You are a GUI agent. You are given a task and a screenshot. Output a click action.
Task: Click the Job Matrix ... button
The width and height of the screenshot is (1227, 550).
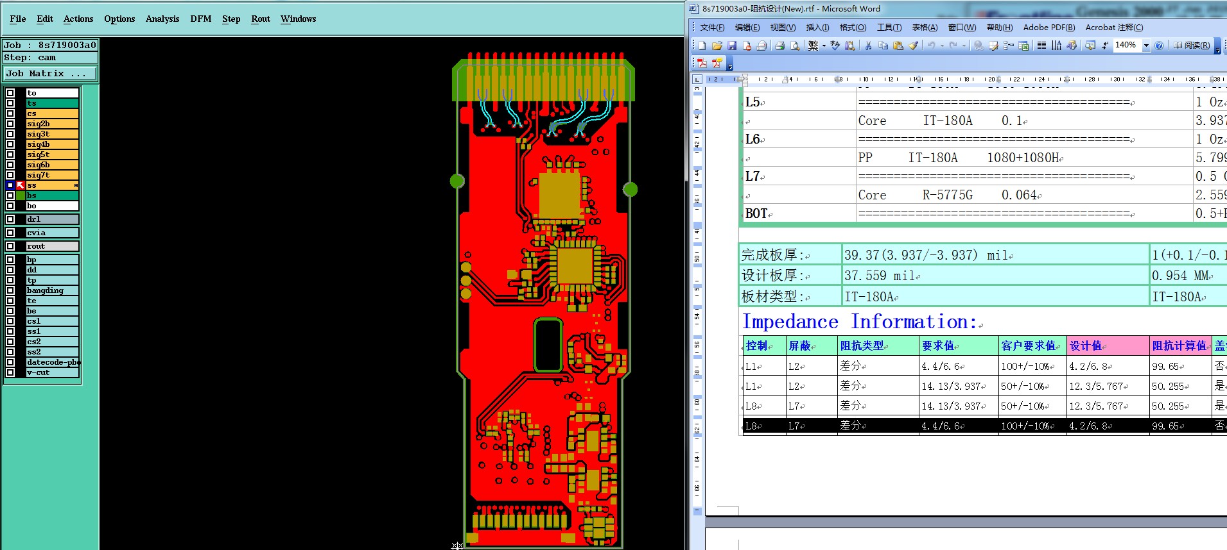coord(50,74)
